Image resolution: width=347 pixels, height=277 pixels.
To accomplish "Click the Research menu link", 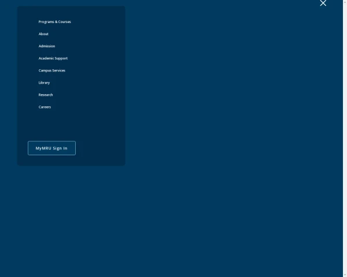I will click(46, 95).
